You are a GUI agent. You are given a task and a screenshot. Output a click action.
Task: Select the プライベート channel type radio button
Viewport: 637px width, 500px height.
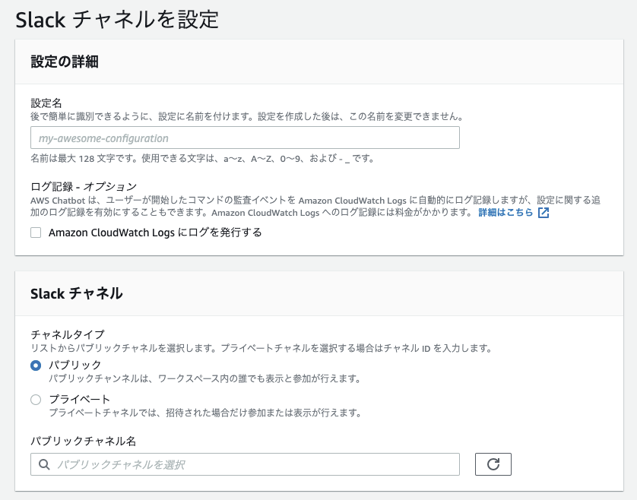coord(36,400)
